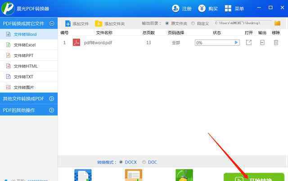Click the green icon at bottom
Screen dimensions: 288x181
(184, 175)
